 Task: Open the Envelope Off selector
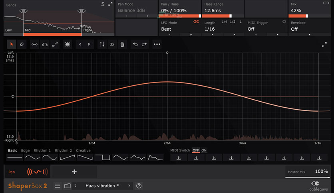(x=310, y=29)
